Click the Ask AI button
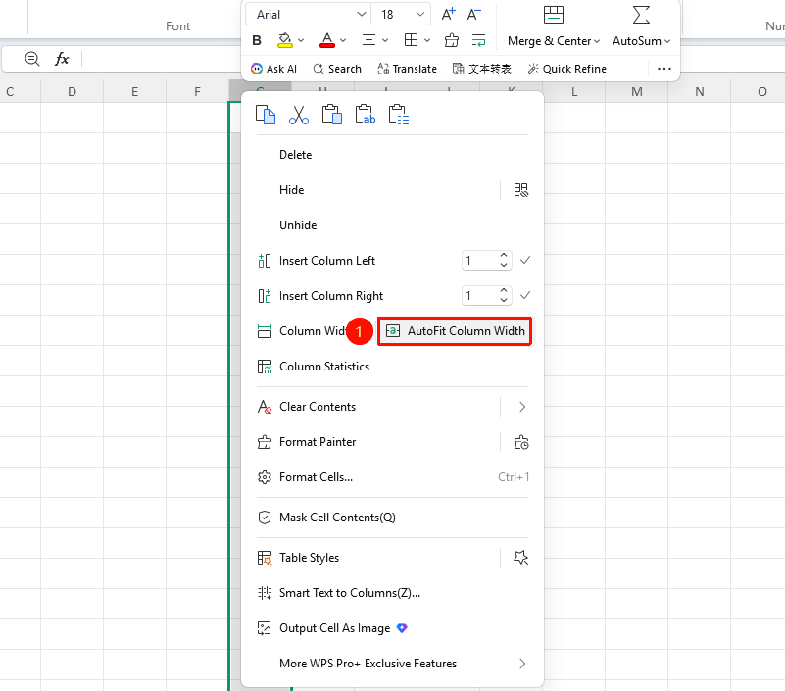The height and width of the screenshot is (691, 785). pyautogui.click(x=273, y=69)
